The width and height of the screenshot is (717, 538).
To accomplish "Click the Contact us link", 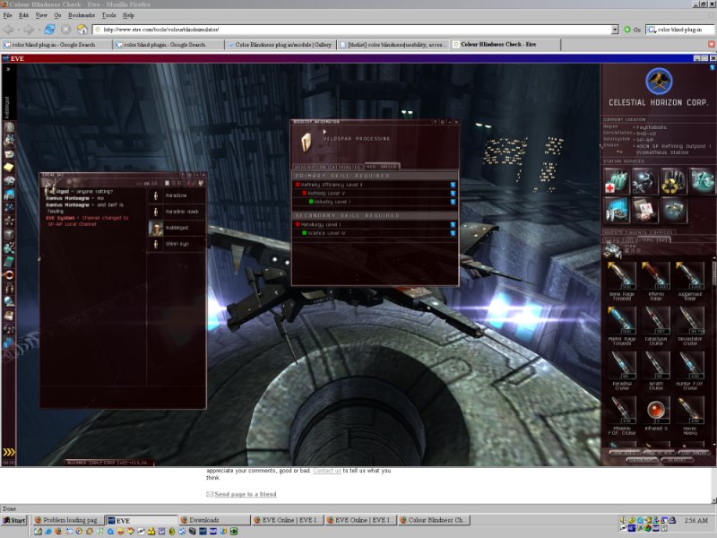I will (327, 470).
